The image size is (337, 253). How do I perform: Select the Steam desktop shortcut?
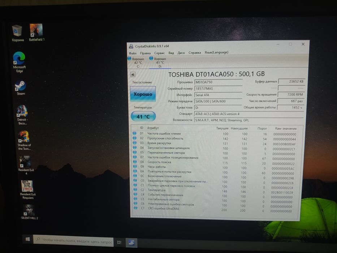(21, 87)
